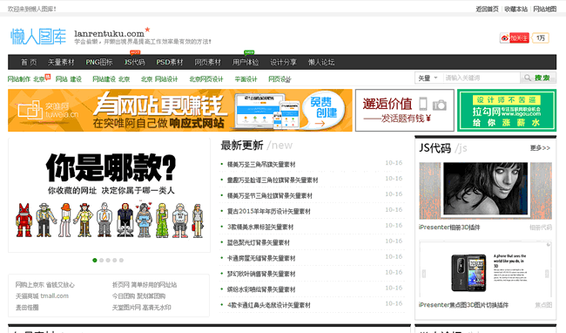This screenshot has height=333, width=566.
Task: Click the magnifier search icon
Action: coord(528,78)
